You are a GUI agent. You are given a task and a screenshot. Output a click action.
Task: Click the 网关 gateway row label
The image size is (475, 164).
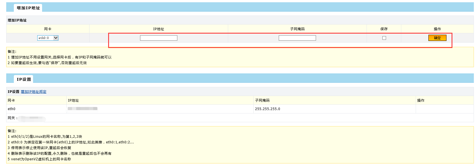pos(12,118)
